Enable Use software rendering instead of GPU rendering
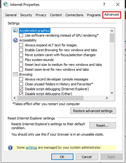 21,35
